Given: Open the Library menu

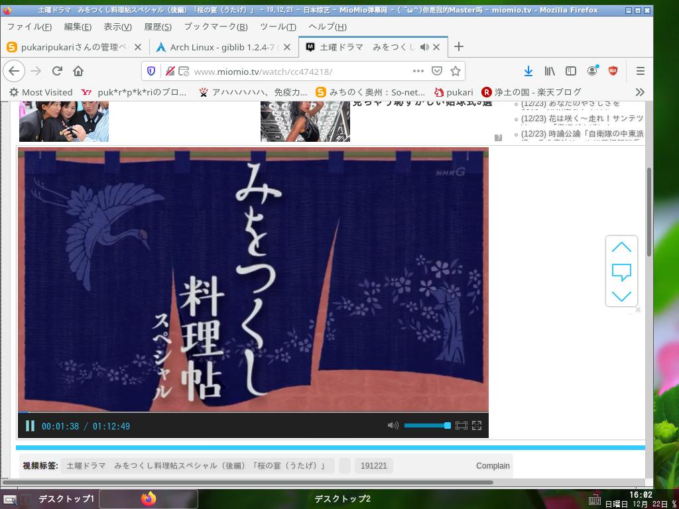Looking at the screenshot, I should [550, 71].
